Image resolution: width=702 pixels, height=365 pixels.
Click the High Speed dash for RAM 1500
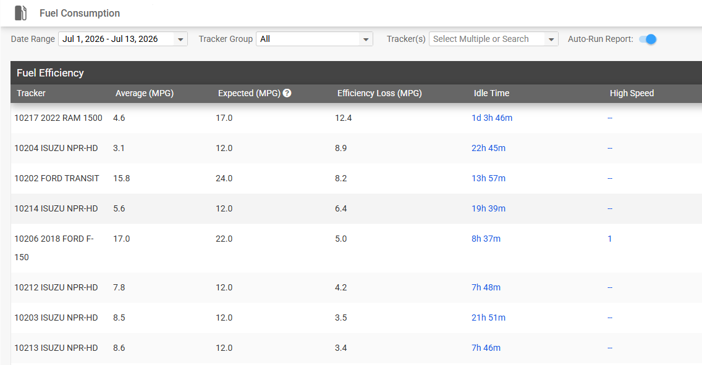tap(610, 118)
